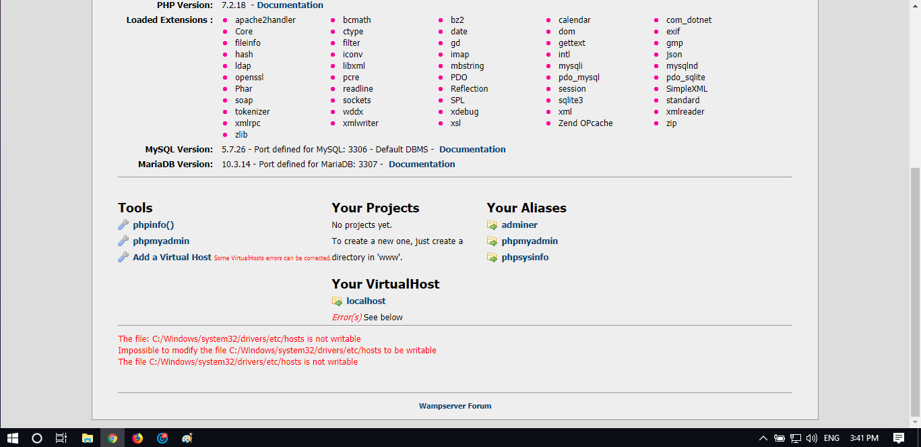Click the 'apache2handler' extension text
This screenshot has height=447, width=921.
tap(265, 20)
